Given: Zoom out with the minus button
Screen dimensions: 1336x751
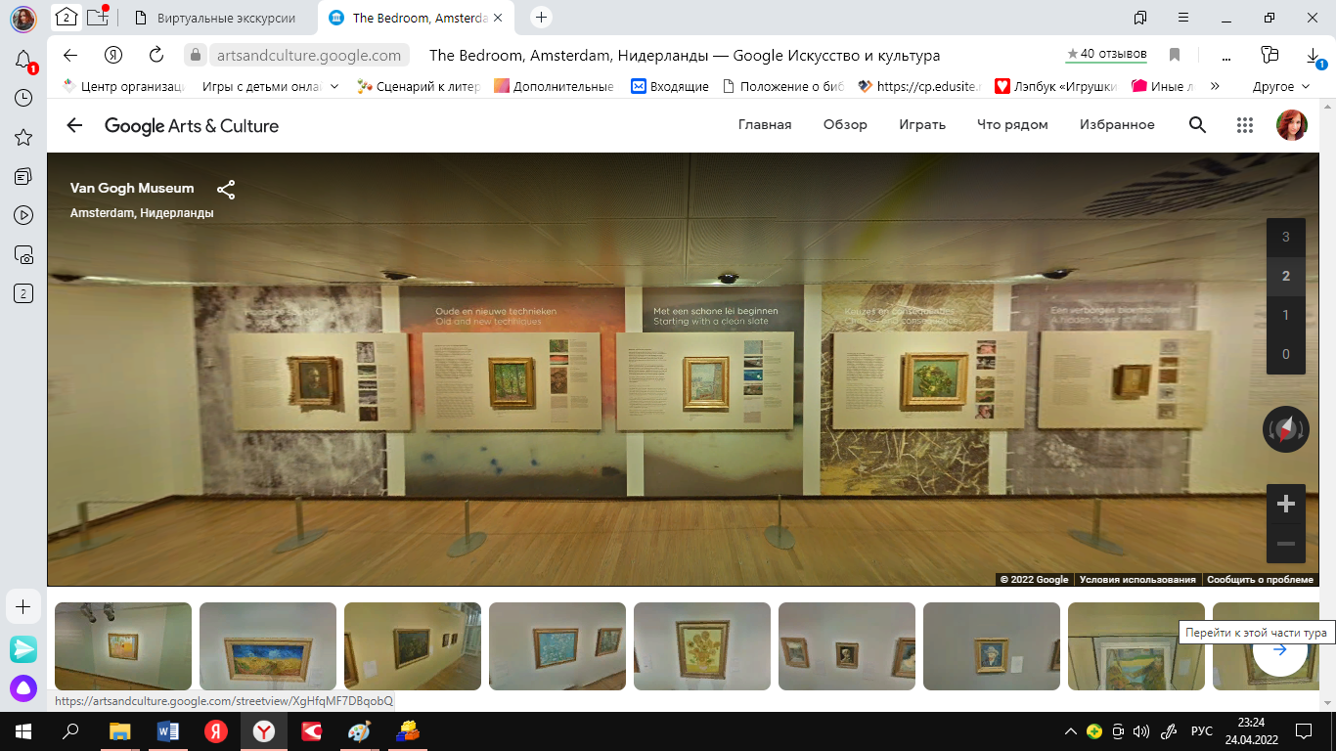Looking at the screenshot, I should click(x=1286, y=544).
